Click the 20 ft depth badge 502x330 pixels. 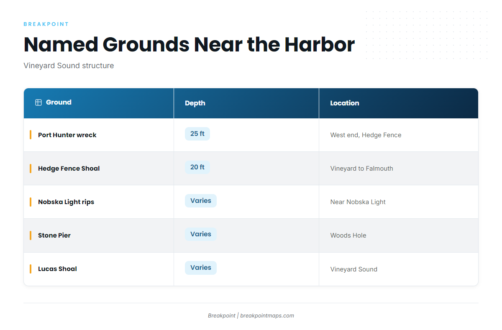(197, 167)
